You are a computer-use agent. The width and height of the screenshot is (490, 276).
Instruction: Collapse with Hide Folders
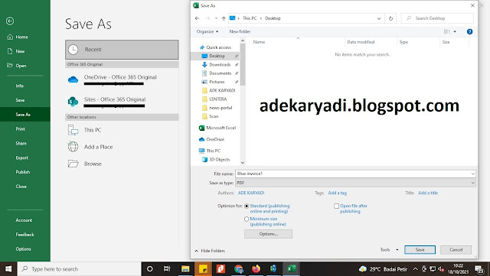pos(210,251)
